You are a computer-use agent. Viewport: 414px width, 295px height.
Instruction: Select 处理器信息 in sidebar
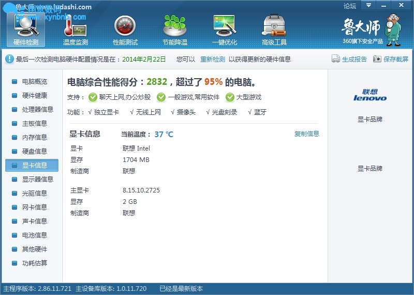tap(32, 109)
